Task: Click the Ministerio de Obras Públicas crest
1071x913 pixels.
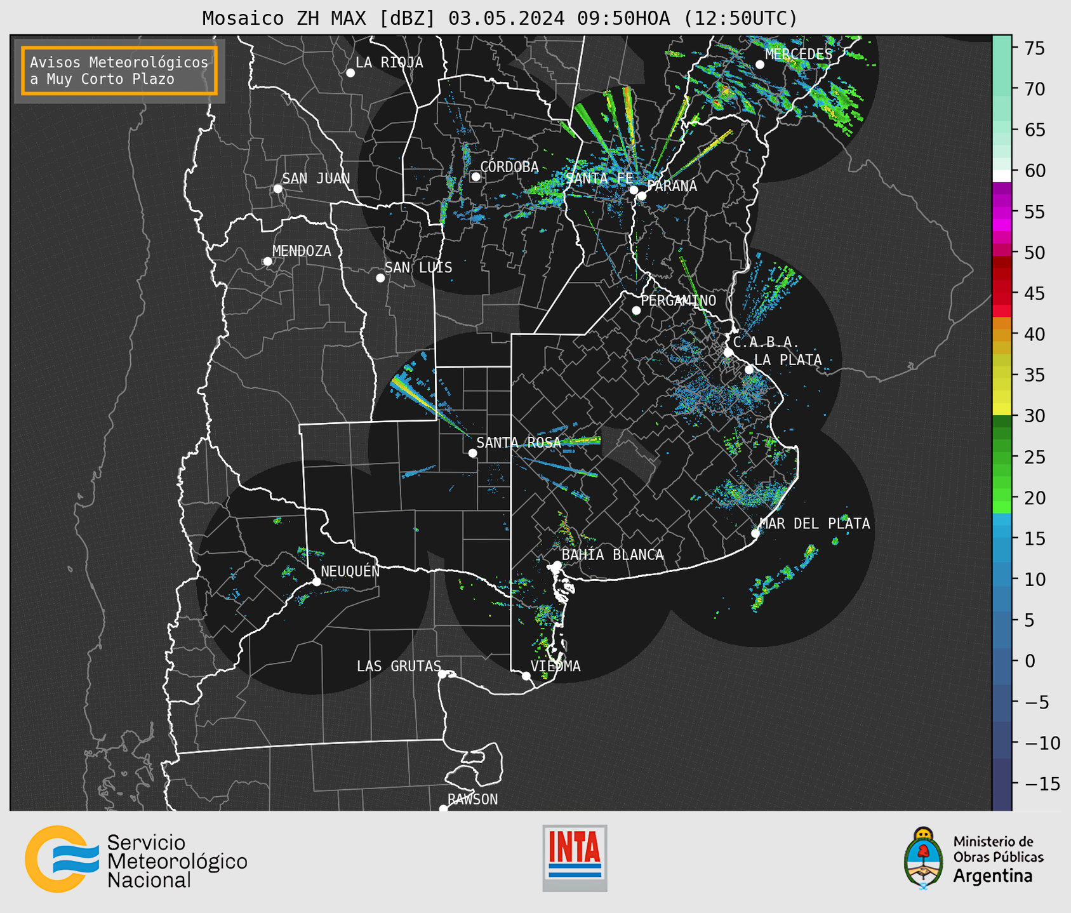Action: click(x=924, y=858)
